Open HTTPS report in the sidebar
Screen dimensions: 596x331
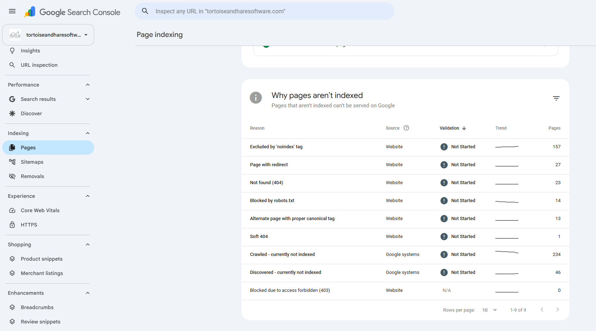(x=48, y=225)
